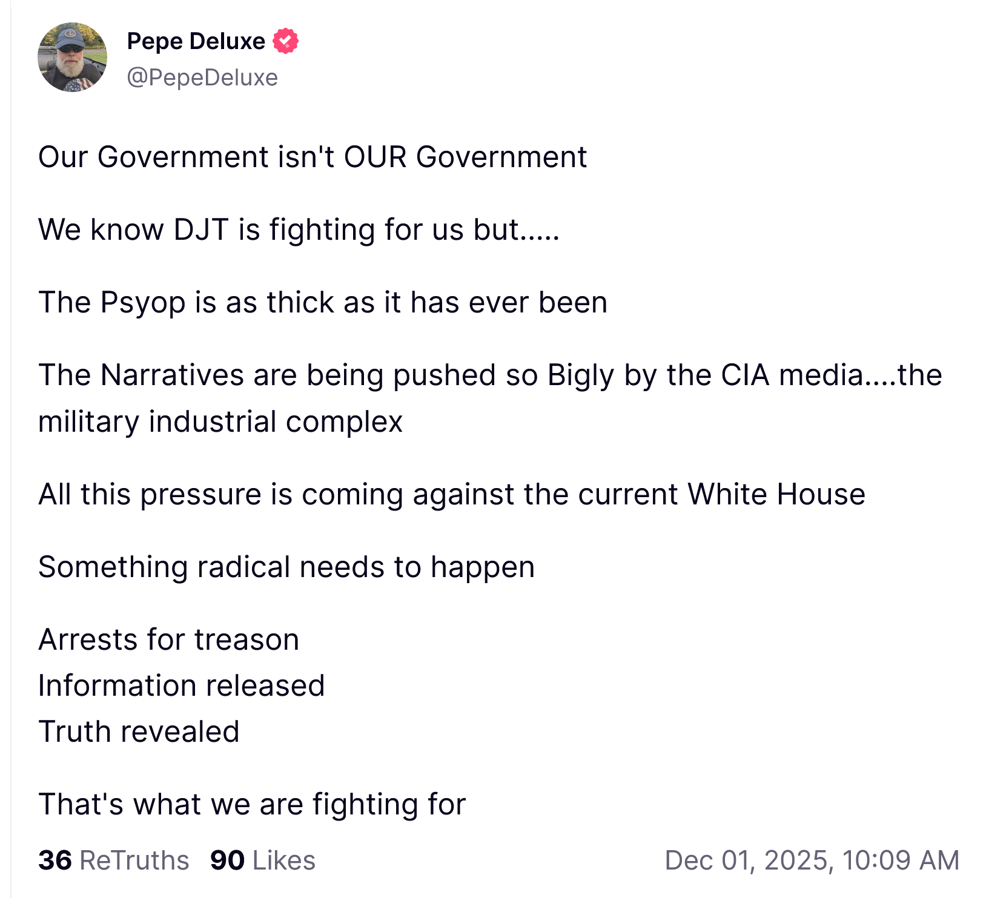986x898 pixels.
Task: Click the "Truth revealed" line
Action: [x=139, y=731]
